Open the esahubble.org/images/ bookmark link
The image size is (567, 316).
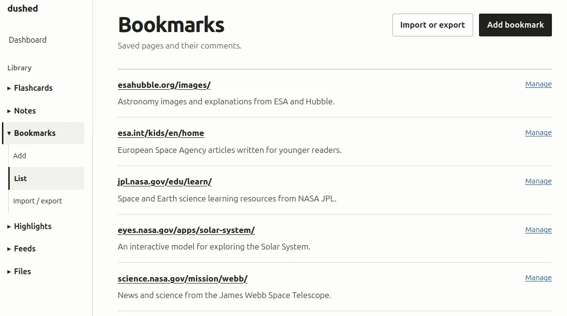(164, 85)
